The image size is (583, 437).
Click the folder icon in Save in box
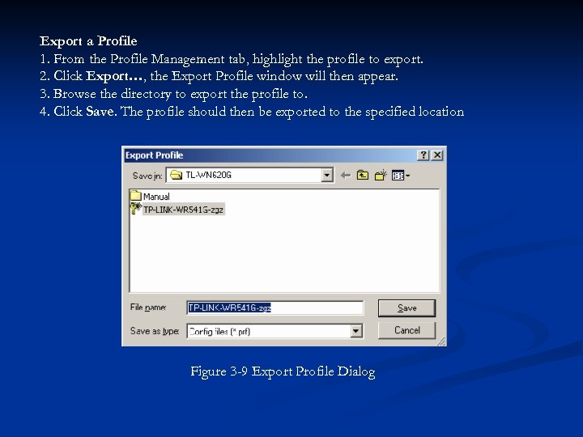[x=176, y=175]
